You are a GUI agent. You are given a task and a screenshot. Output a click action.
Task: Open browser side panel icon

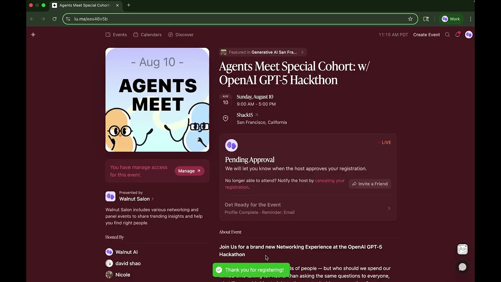[x=426, y=19]
